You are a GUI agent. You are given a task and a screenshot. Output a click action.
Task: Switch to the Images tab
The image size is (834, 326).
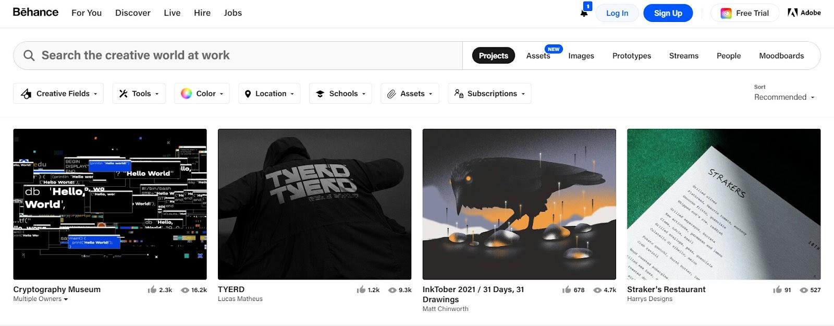click(581, 56)
